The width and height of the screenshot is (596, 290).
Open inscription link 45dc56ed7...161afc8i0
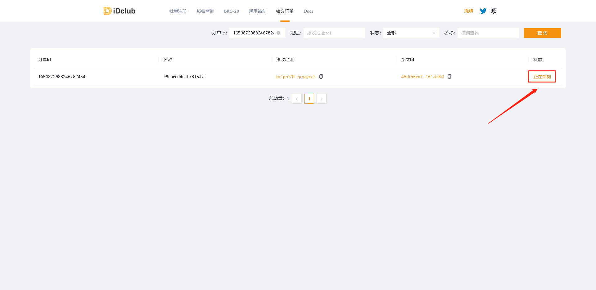tap(422, 77)
